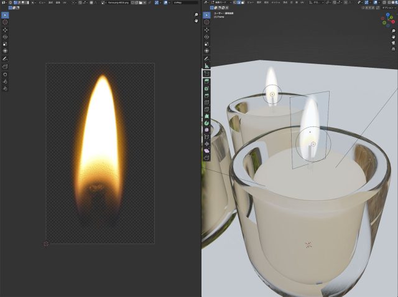Viewport: 398px width, 297px height.
Task: Select the Transform tool in 3D viewport
Action: coord(206,50)
